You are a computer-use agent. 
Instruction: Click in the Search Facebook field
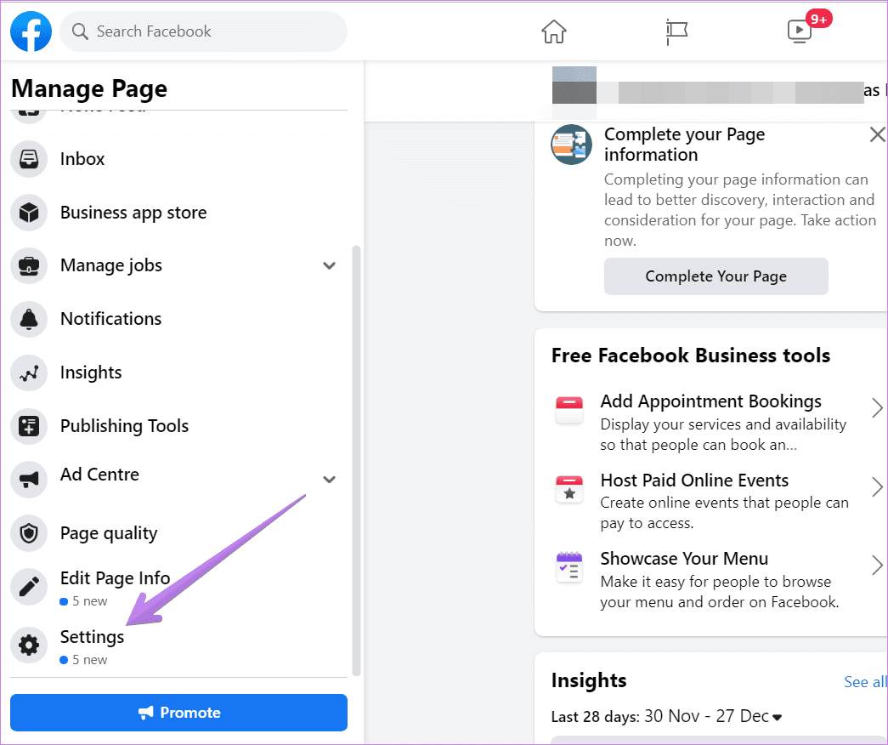203,31
